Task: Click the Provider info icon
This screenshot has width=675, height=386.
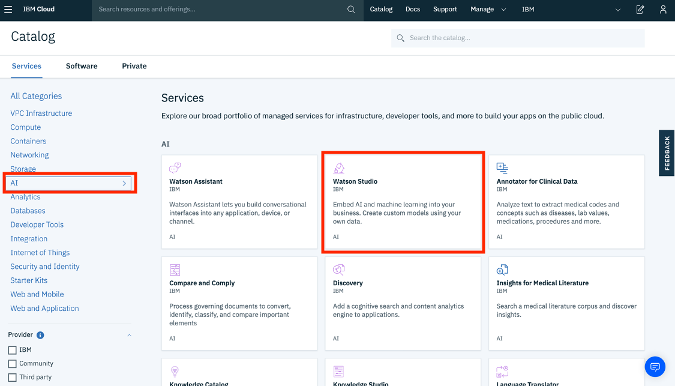Action: pyautogui.click(x=40, y=335)
